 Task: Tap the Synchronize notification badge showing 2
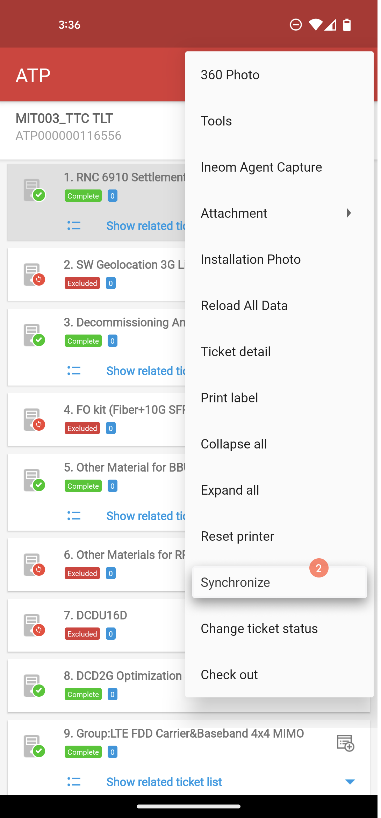[319, 568]
